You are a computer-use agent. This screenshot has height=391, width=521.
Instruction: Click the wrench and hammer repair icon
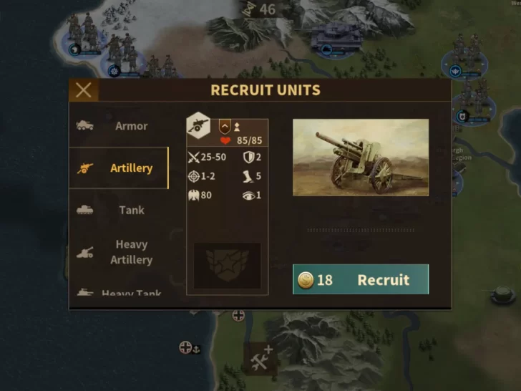point(261,359)
